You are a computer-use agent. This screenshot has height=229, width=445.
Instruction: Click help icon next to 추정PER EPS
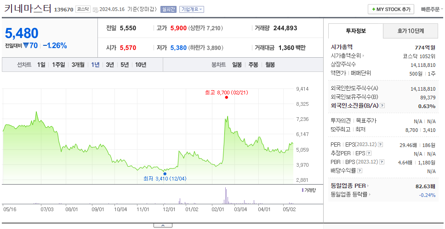[369, 153]
